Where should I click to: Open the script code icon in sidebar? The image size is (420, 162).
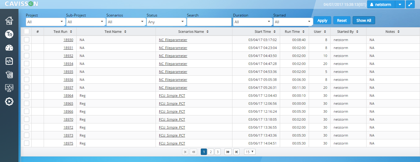point(9,61)
